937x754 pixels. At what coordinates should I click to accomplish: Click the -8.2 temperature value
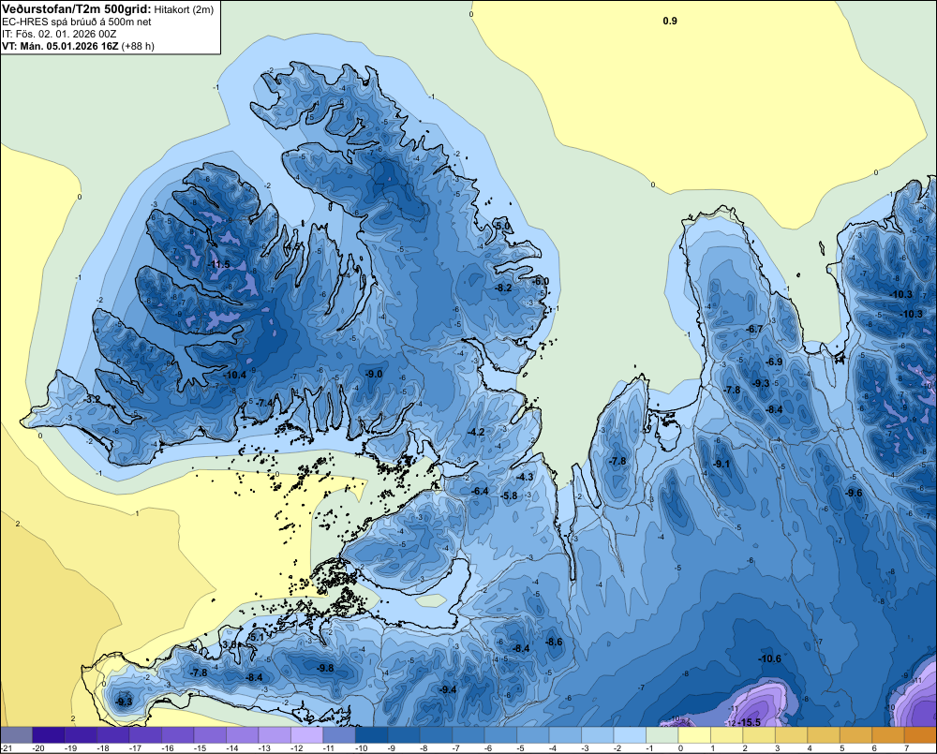[503, 288]
